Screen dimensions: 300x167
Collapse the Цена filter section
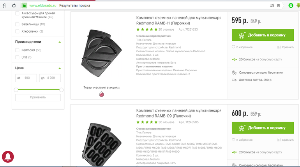click(60, 68)
